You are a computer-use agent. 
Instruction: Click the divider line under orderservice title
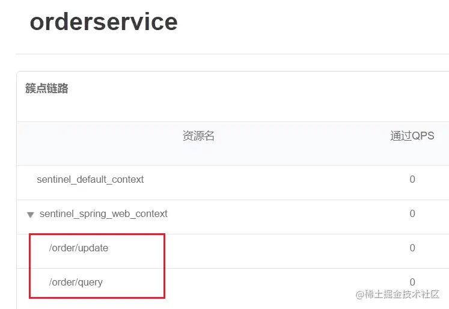point(233,54)
